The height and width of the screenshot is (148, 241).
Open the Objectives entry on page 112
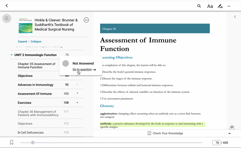click(25, 124)
